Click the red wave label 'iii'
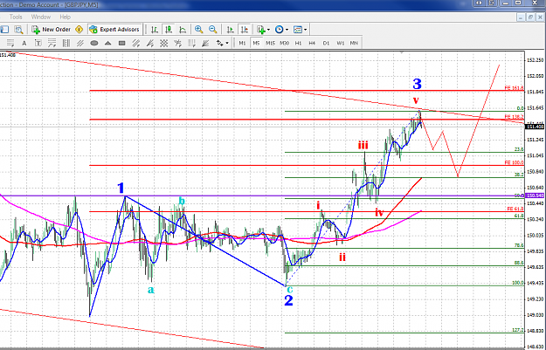Screen dimensions: 546x350 click(x=363, y=145)
